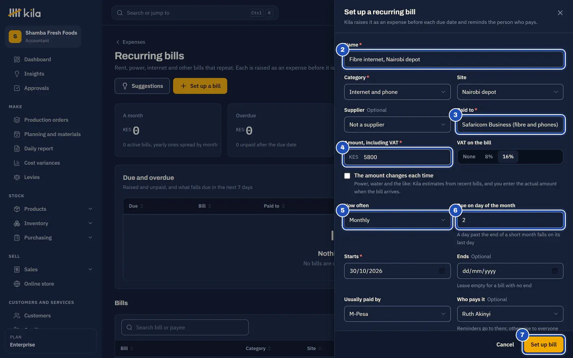573x358 pixels.
Task: Click the calendar icon in Starts field
Action: tap(442, 271)
